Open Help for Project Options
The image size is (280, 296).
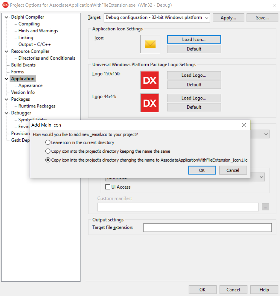264,290
